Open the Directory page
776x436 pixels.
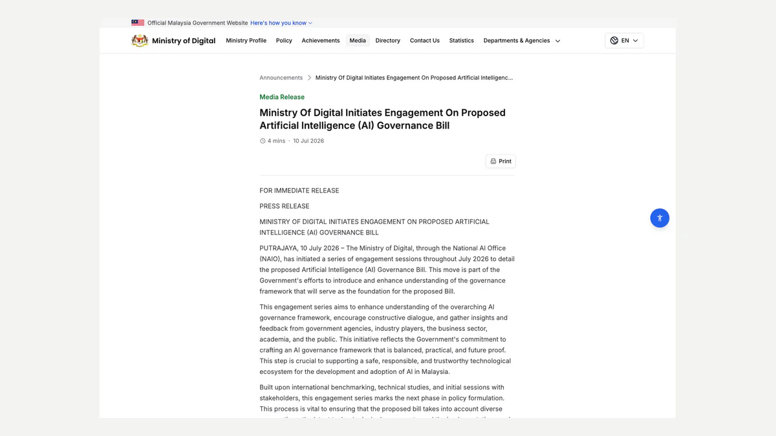coord(388,41)
